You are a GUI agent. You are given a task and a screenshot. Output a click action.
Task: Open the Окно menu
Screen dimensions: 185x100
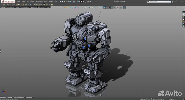click(x=46, y=2)
